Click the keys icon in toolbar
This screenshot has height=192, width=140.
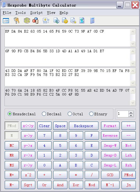click(x=16, y=20)
